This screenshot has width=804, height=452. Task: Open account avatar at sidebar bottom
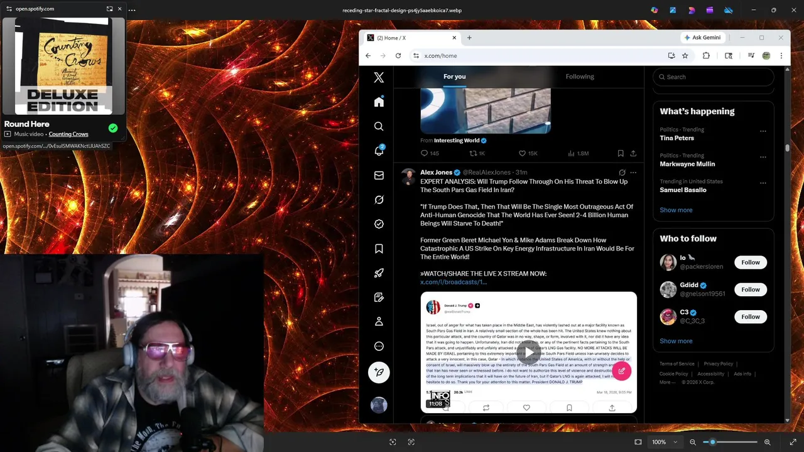click(x=379, y=405)
